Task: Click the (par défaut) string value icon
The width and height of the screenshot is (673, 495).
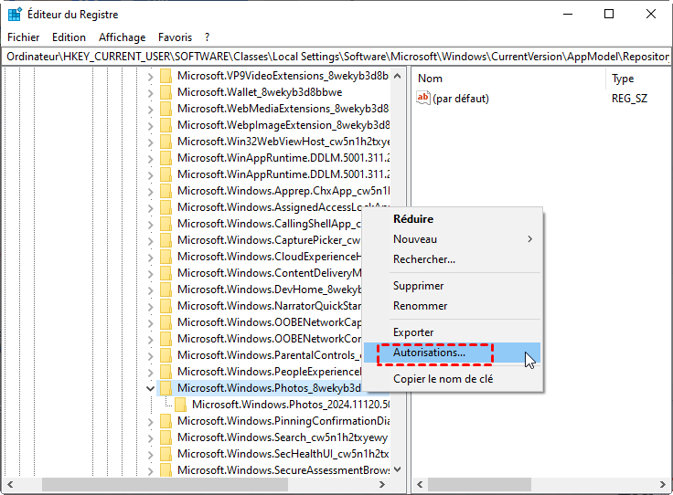Action: click(x=422, y=98)
